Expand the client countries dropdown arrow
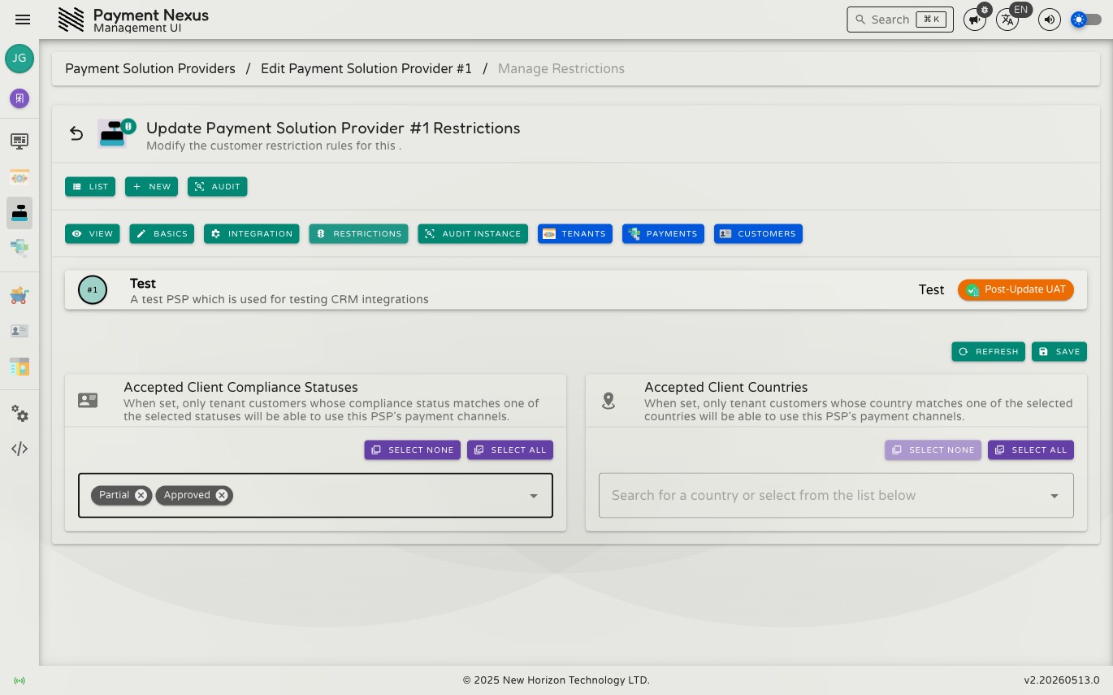This screenshot has height=695, width=1113. (1055, 496)
